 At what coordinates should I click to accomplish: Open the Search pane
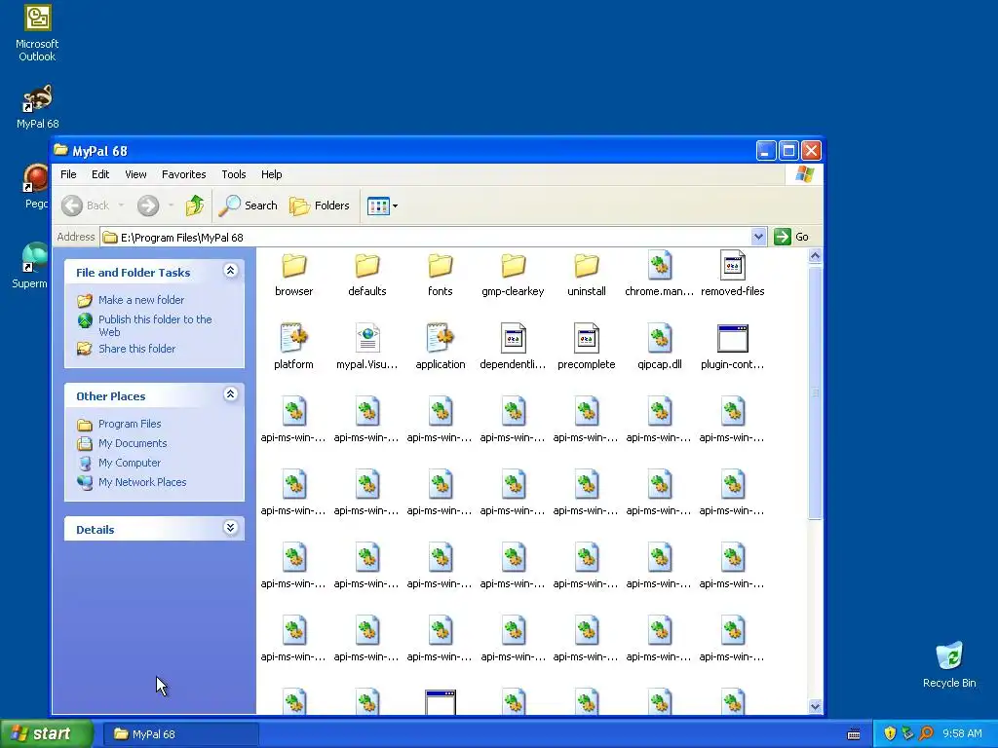(x=249, y=206)
